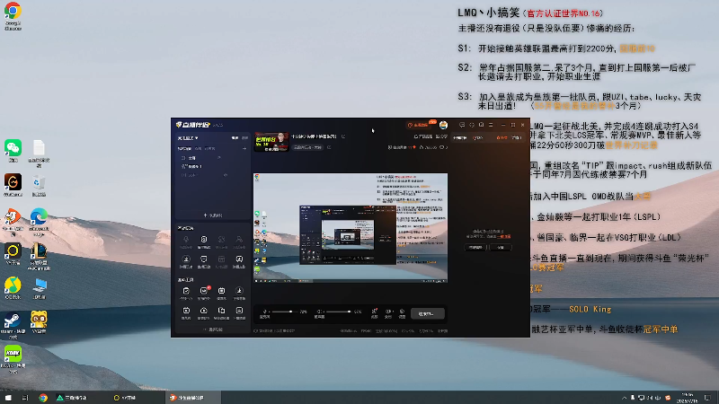Open the Windows Start menu

pos(8,398)
